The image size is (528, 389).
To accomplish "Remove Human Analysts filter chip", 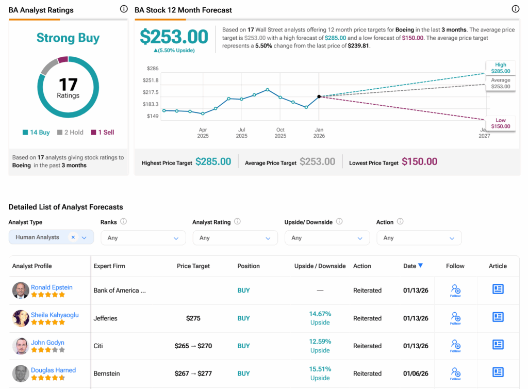I will point(73,237).
